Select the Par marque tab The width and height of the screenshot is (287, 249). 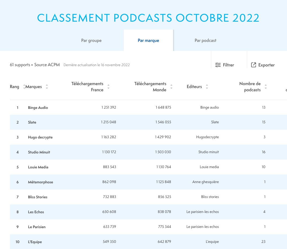point(148,40)
